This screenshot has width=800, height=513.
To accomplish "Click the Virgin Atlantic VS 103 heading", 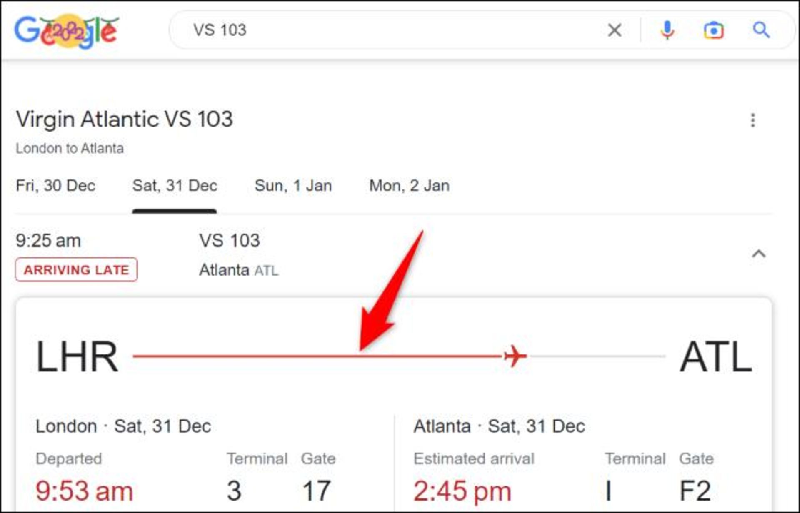I will pyautogui.click(x=124, y=120).
